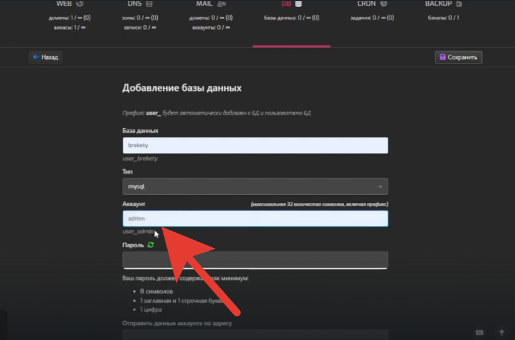Screen dimensions: 515x340
Task: Click the green generate password icon
Action: click(x=150, y=245)
